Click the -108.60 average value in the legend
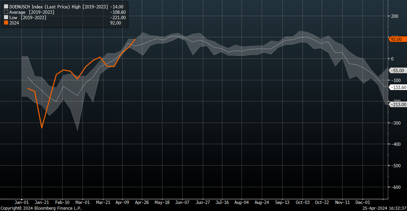The height and width of the screenshot is (211, 407). click(119, 12)
